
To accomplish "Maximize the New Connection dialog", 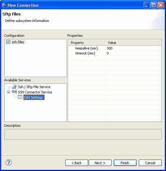I will click(x=154, y=5).
